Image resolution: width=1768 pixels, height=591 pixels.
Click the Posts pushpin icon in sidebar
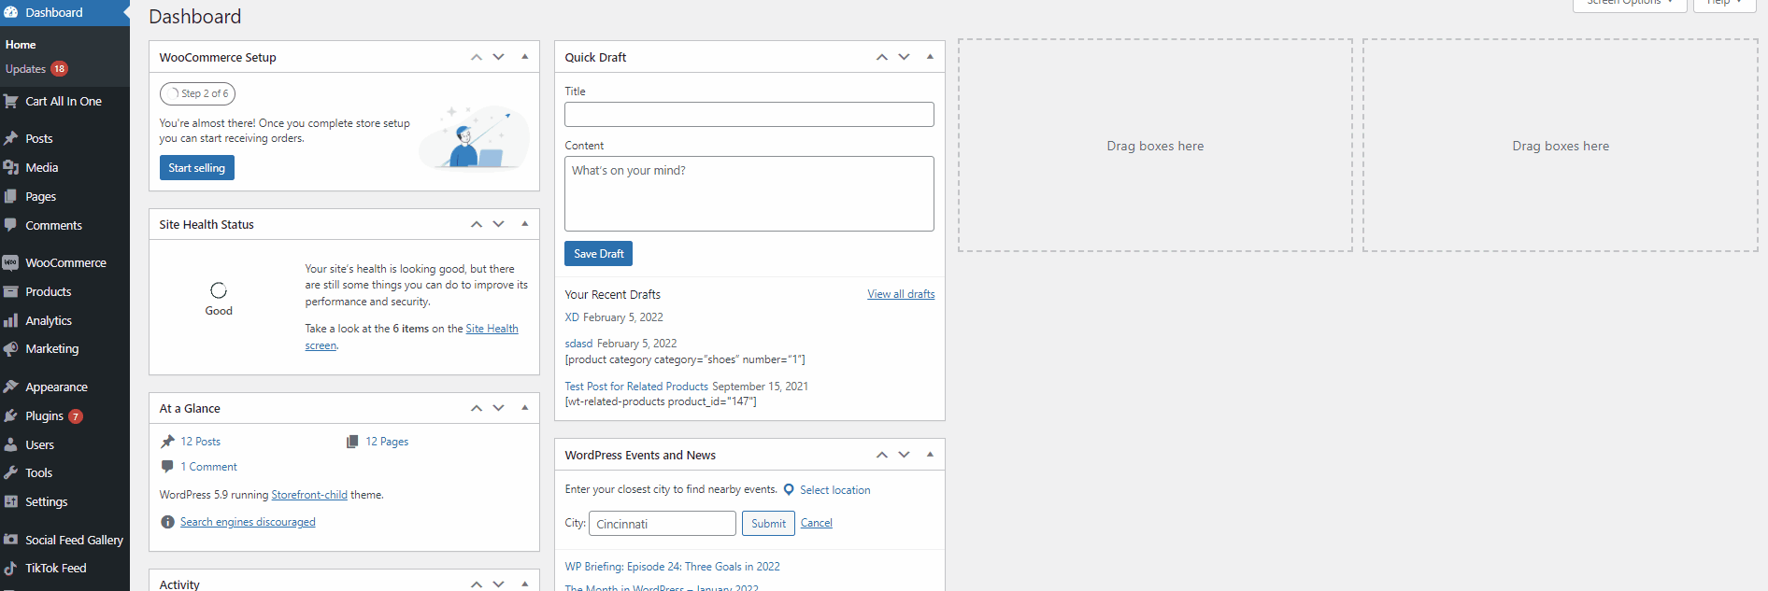11,138
